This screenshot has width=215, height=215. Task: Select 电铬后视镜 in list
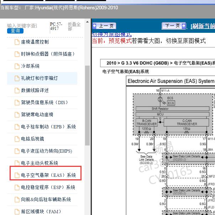click(32, 139)
